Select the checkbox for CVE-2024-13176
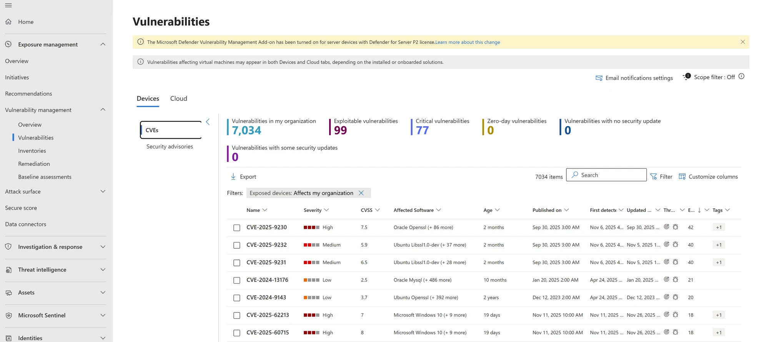The image size is (769, 342). (237, 281)
